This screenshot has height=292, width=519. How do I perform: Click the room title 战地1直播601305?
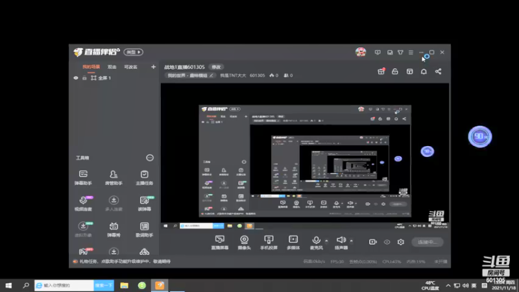pos(184,67)
